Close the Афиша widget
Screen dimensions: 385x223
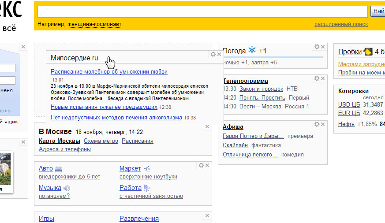[323, 124]
